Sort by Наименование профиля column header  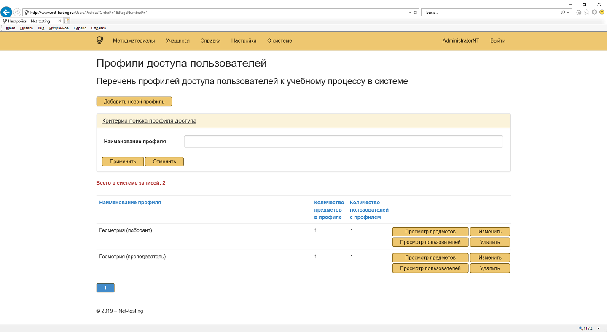click(x=130, y=202)
